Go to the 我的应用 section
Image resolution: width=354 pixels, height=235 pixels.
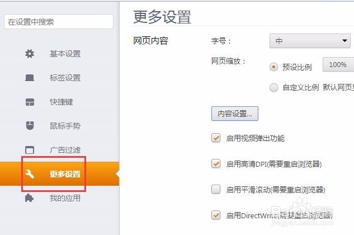click(x=65, y=198)
